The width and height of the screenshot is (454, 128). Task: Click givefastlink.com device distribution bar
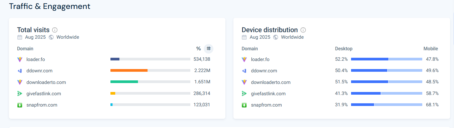point(386,93)
